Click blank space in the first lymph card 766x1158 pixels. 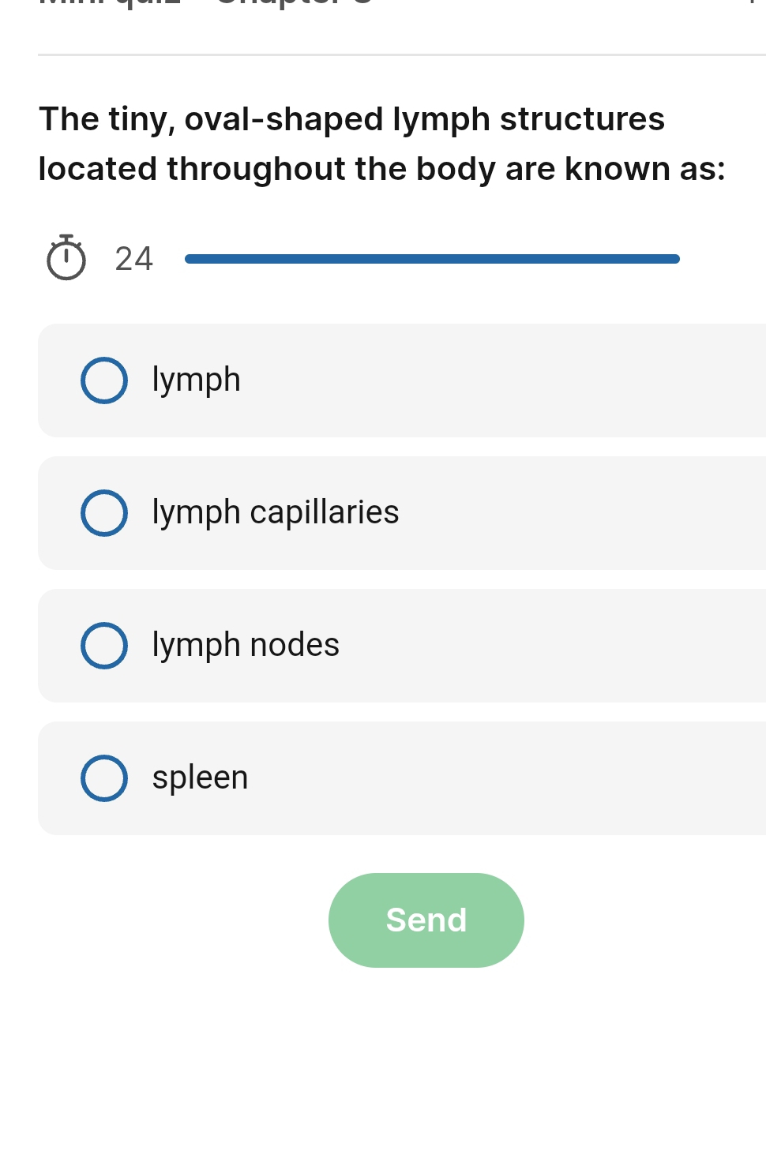(x=513, y=380)
